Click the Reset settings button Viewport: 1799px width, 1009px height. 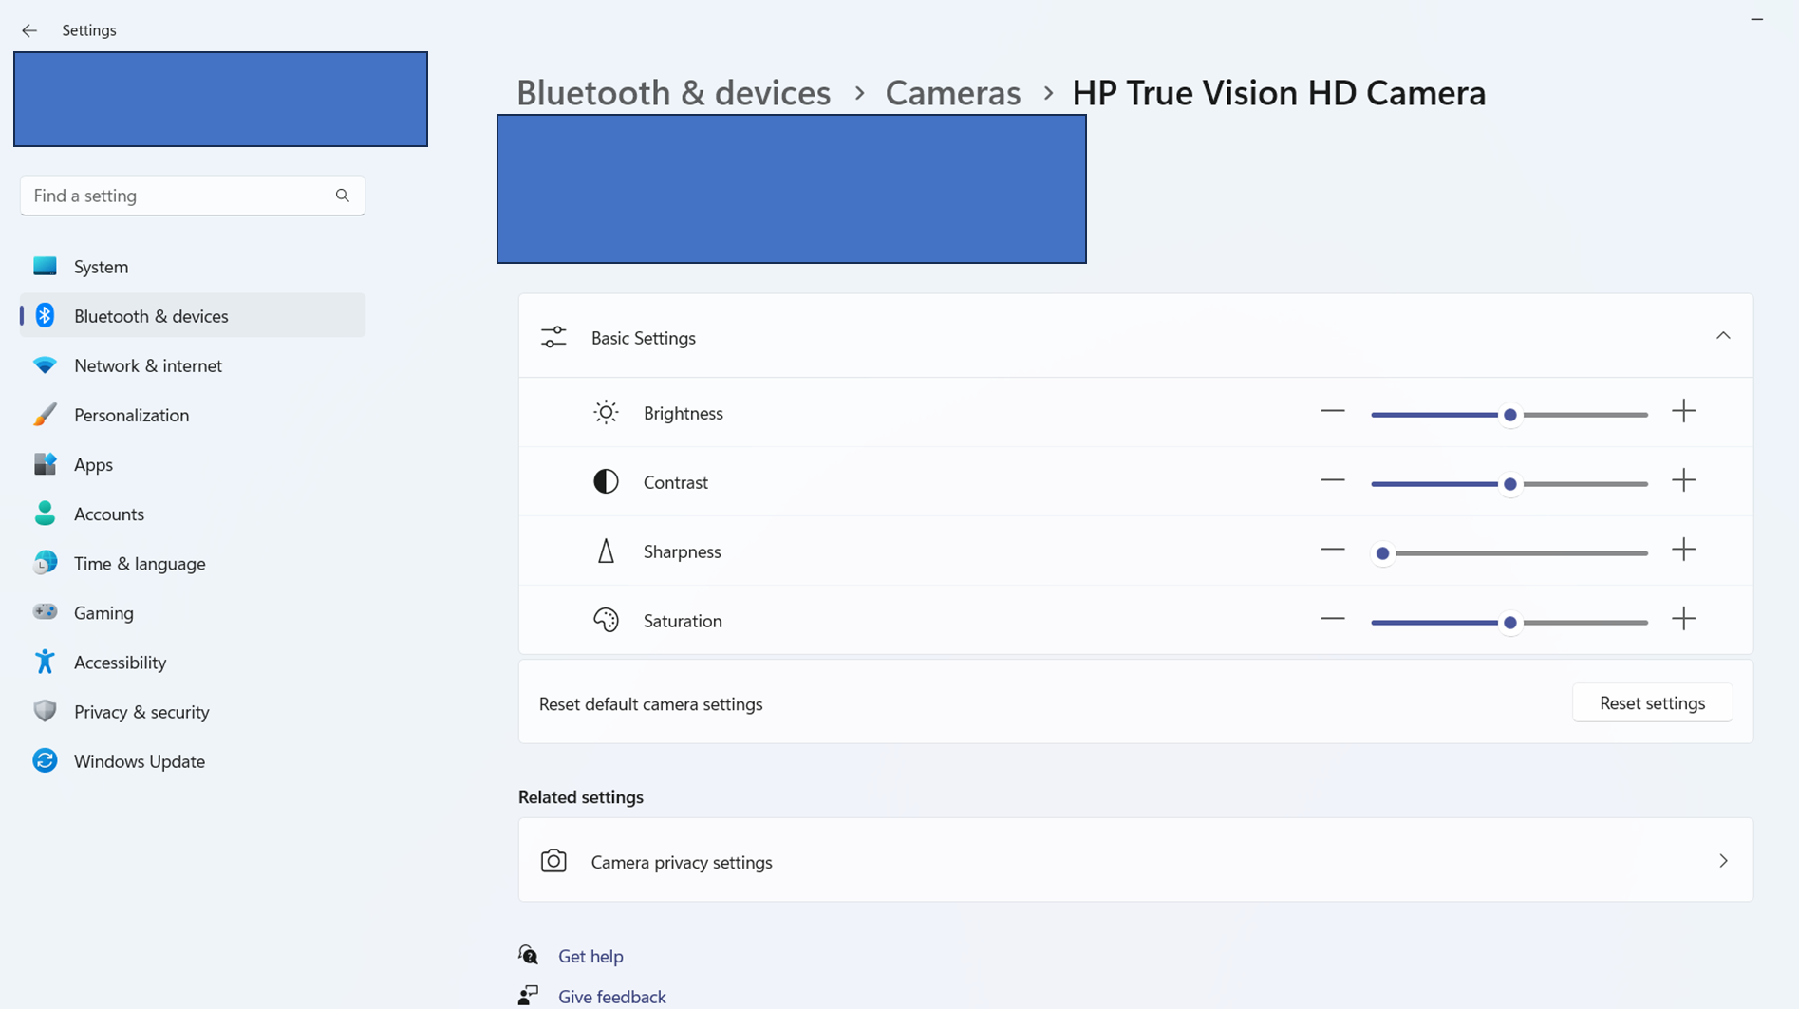click(1652, 703)
